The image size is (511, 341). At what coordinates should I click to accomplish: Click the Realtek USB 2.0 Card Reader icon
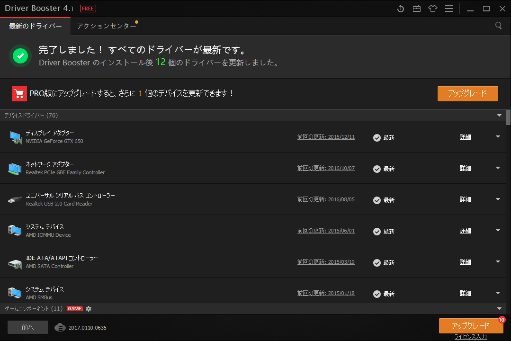click(15, 199)
